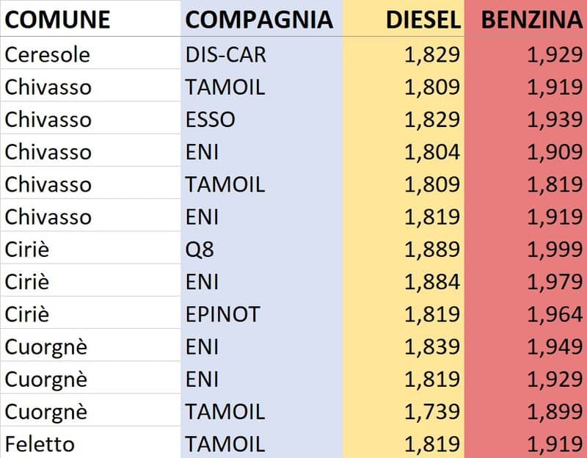The height and width of the screenshot is (458, 587).
Task: Select the EPINOT company cell
Action: pyautogui.click(x=222, y=314)
